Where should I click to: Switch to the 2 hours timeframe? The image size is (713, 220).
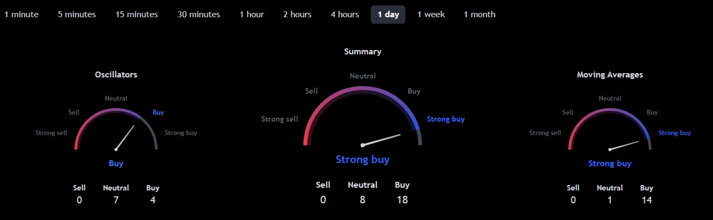point(297,15)
